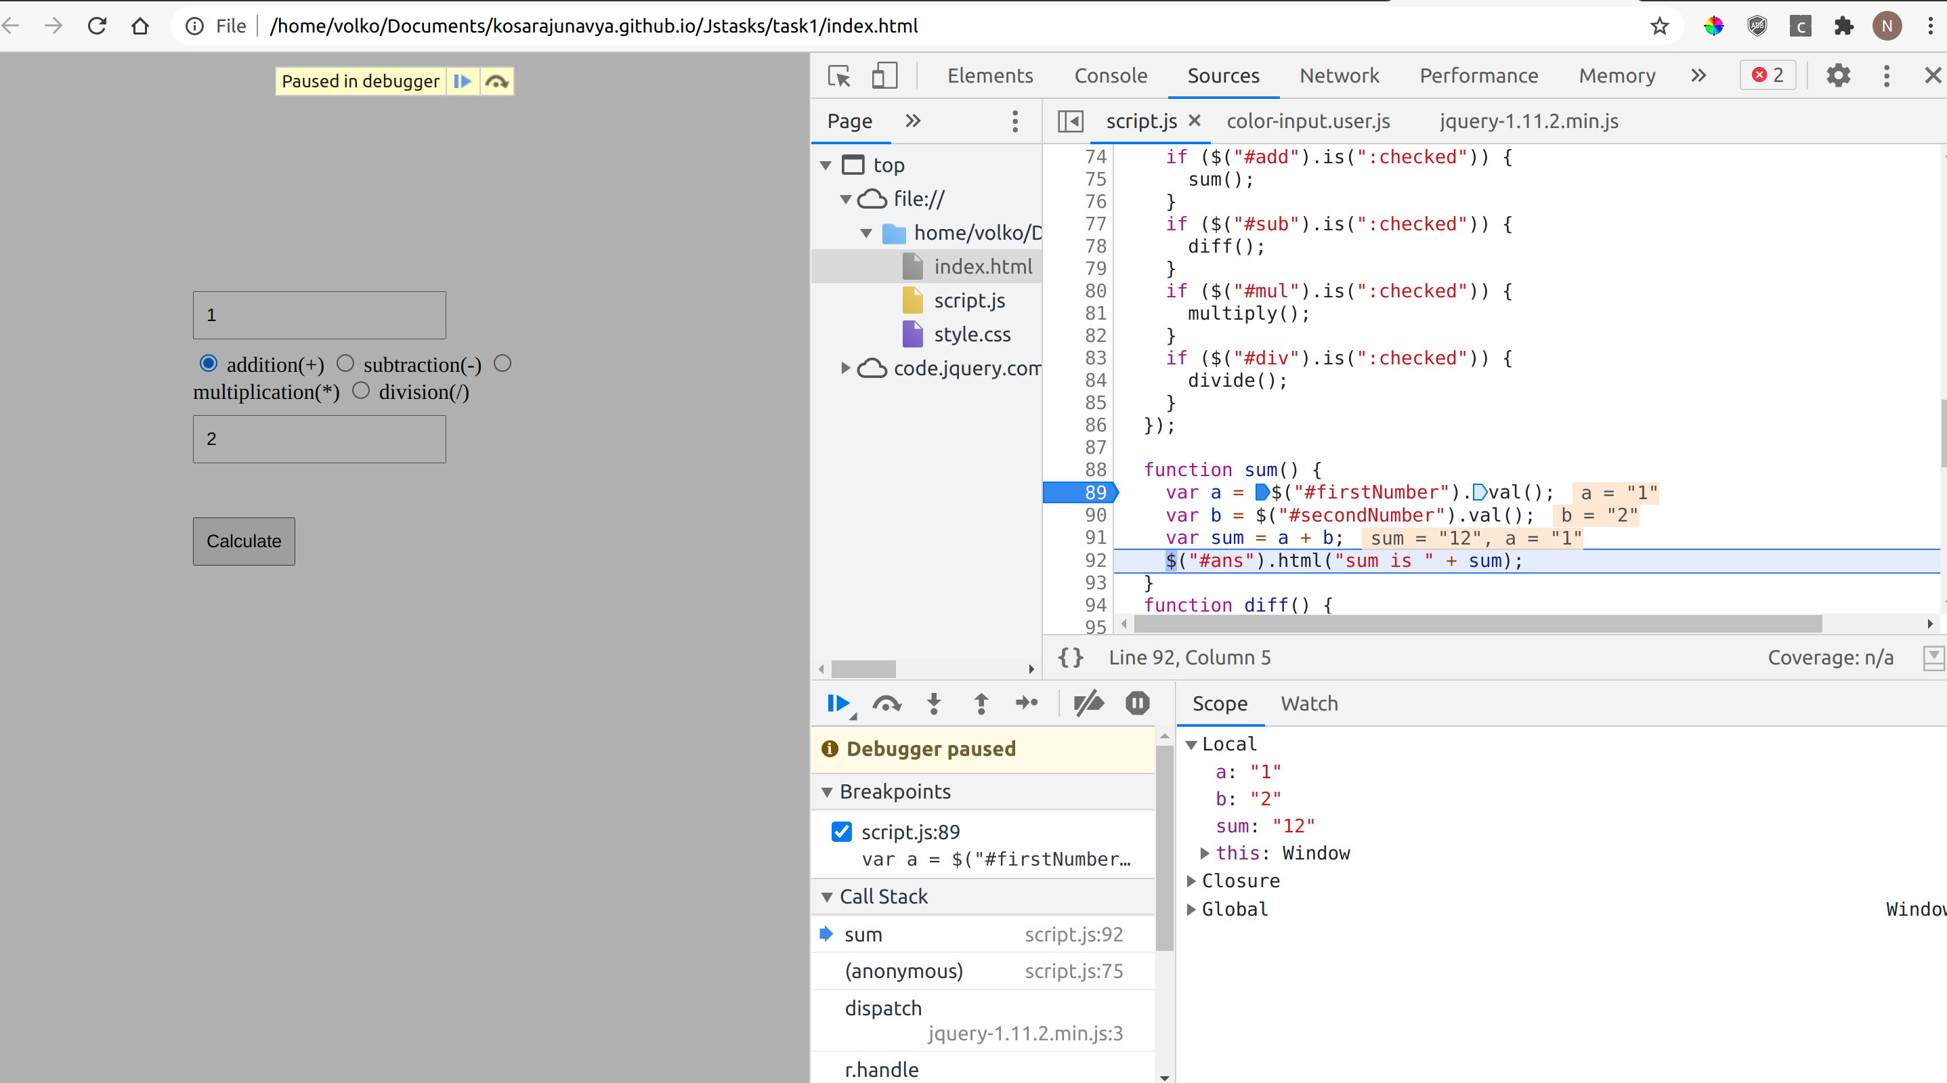Select the division(/) radio button
The image size is (1947, 1083).
coord(361,390)
